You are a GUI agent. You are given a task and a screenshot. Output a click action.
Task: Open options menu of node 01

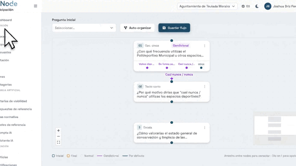pyautogui.click(x=204, y=46)
